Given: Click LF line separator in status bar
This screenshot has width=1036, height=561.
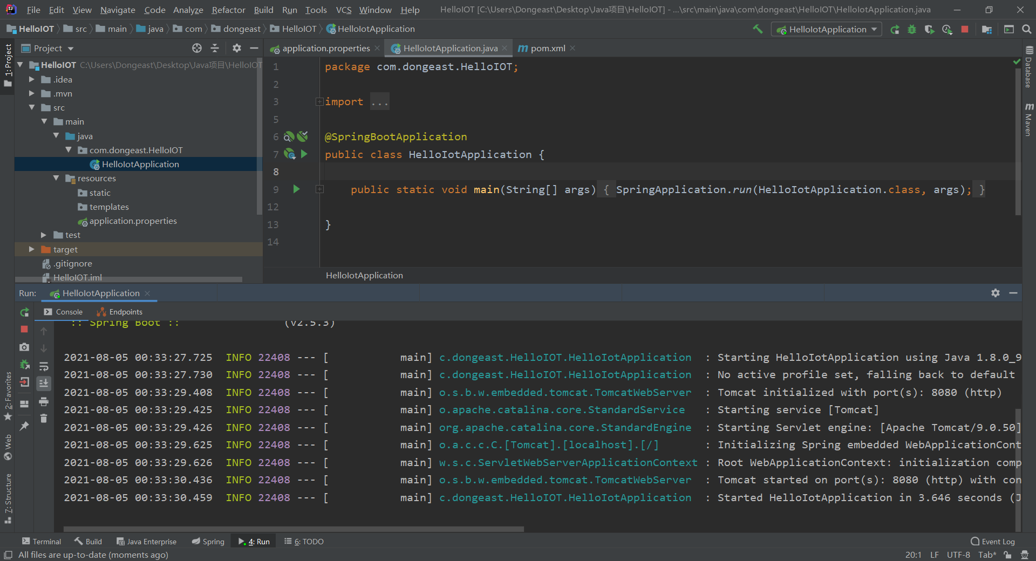Looking at the screenshot, I should [x=935, y=555].
